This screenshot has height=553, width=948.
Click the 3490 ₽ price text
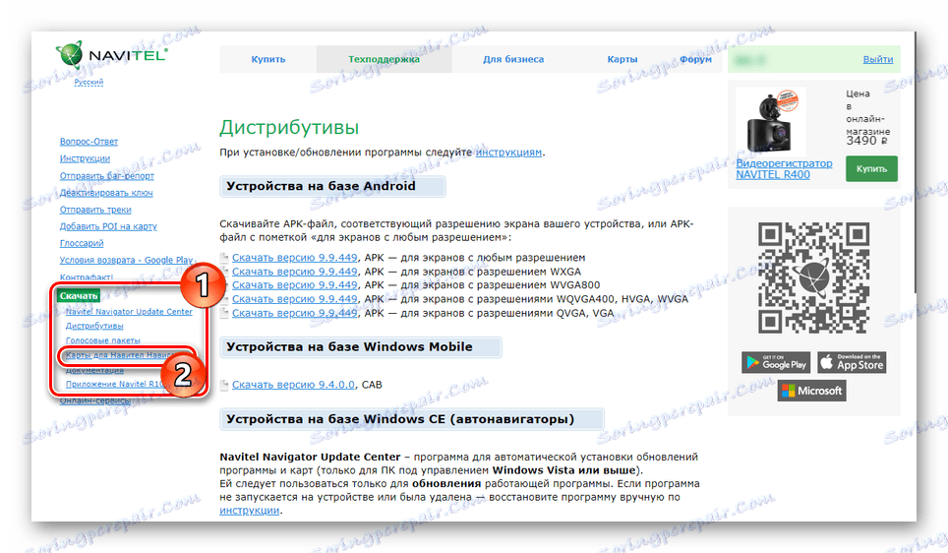tap(866, 141)
